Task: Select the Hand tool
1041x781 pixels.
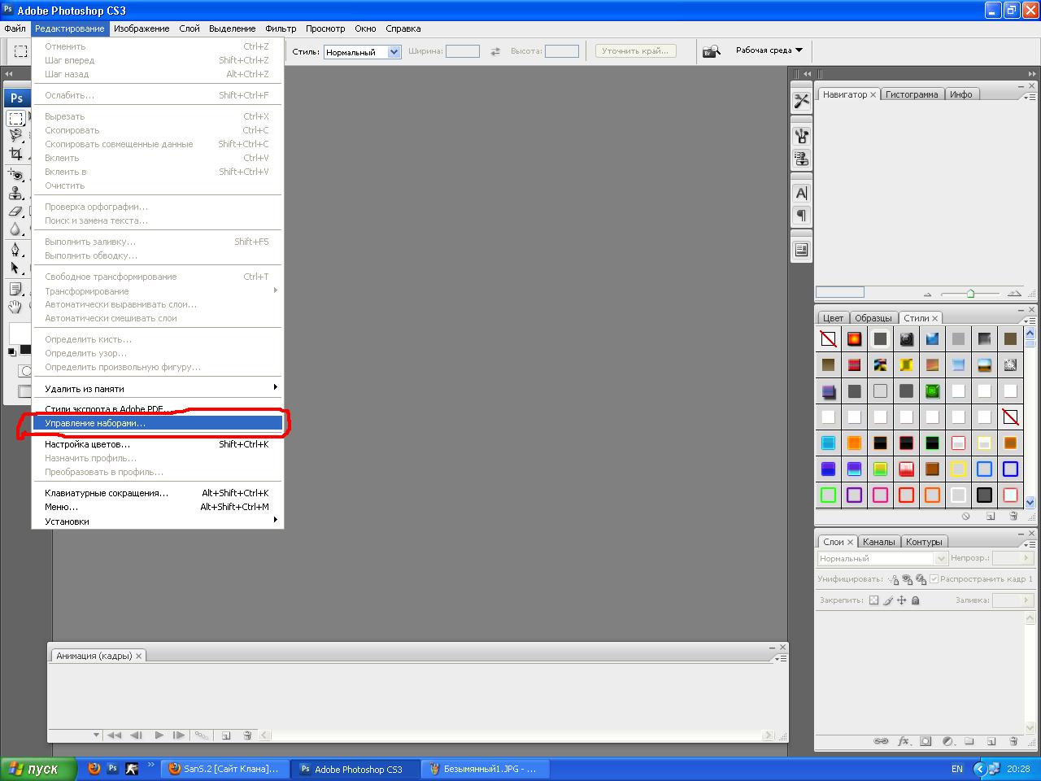Action: [x=15, y=307]
